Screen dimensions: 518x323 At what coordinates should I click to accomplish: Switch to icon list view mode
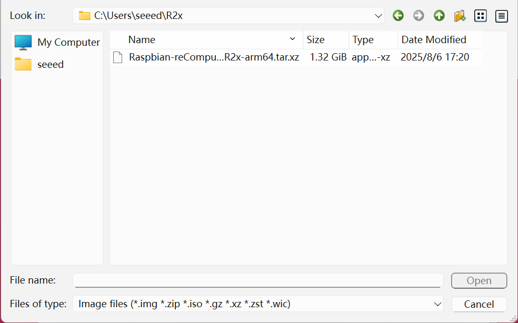[x=480, y=16]
